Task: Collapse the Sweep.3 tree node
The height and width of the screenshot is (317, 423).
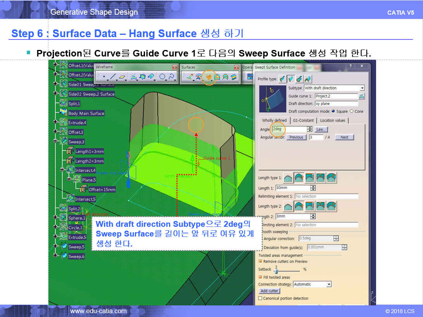Action: [55, 142]
